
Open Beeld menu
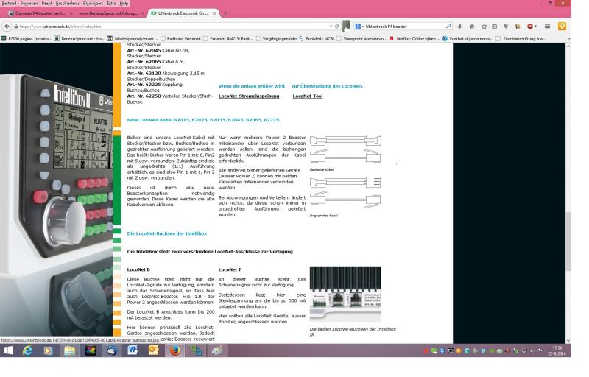tap(46, 4)
